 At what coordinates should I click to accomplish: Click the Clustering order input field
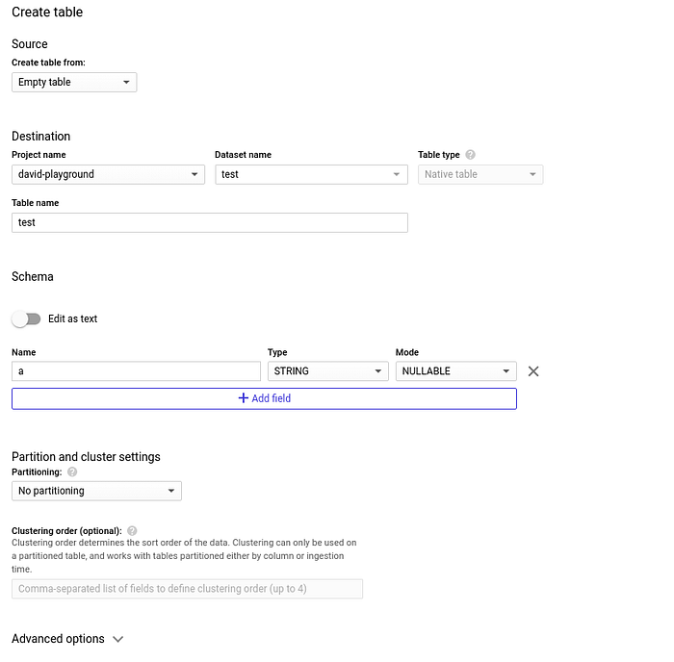[x=187, y=589]
